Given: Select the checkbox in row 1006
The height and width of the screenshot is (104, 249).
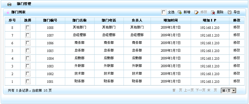Looking at the screenshot, I should point(28,43).
